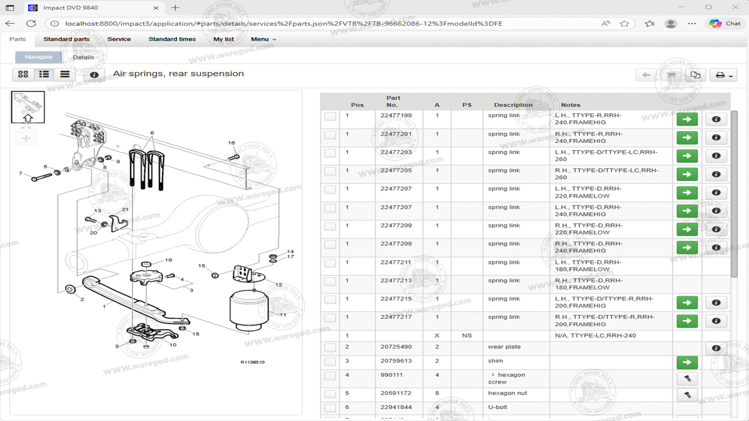
Task: Open info for wear plate 20725490
Action: click(716, 348)
